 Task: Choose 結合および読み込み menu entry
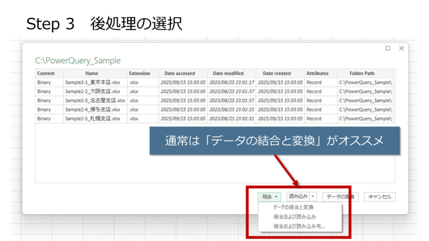click(295, 217)
